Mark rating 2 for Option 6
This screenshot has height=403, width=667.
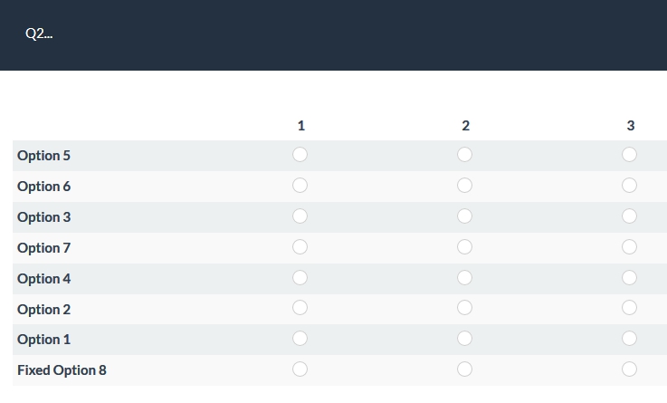(x=465, y=186)
